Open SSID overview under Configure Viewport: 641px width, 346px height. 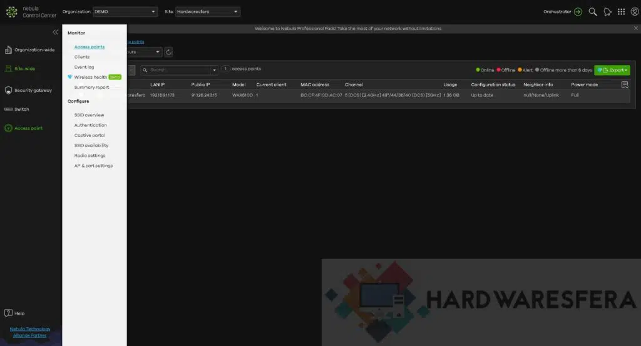89,115
